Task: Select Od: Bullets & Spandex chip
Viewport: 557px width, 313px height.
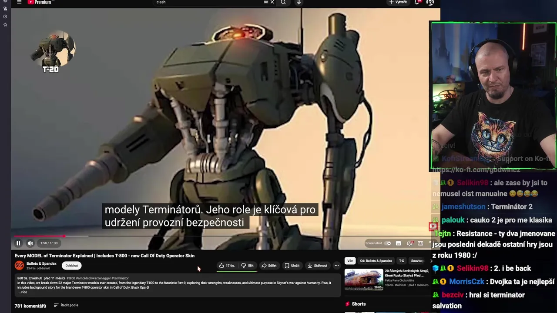Action: pos(376,261)
